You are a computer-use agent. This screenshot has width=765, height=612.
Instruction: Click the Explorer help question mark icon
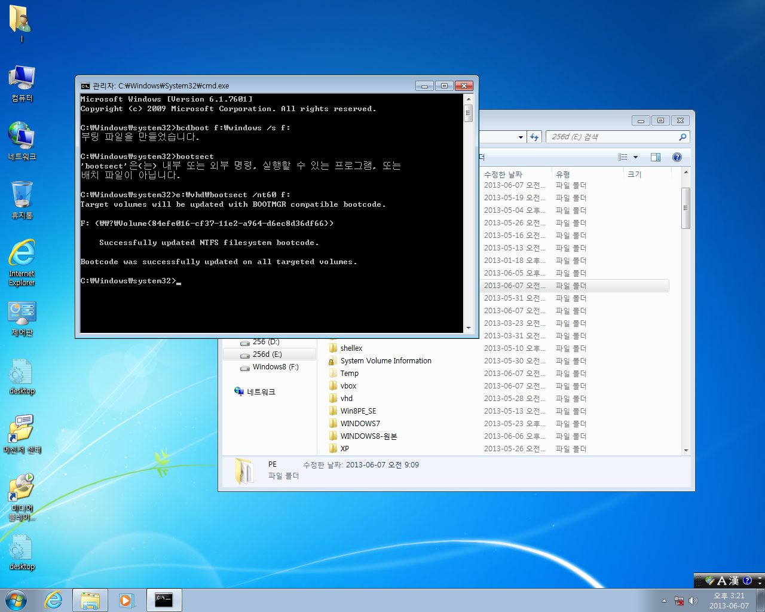677,157
